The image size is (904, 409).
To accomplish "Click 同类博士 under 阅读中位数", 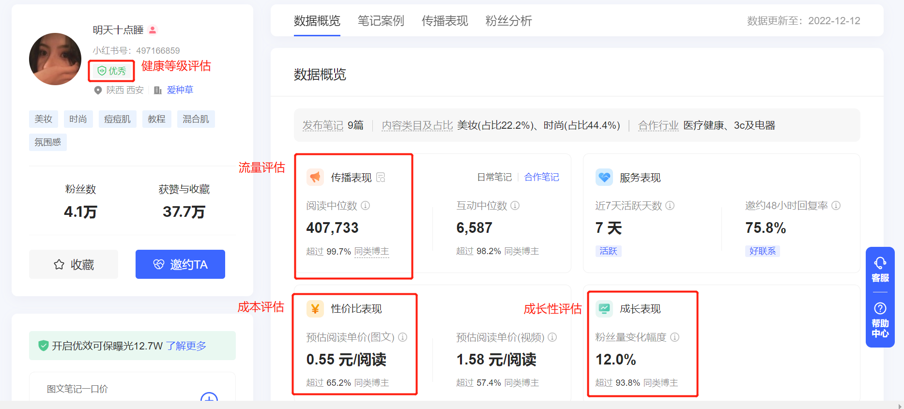I will point(371,252).
